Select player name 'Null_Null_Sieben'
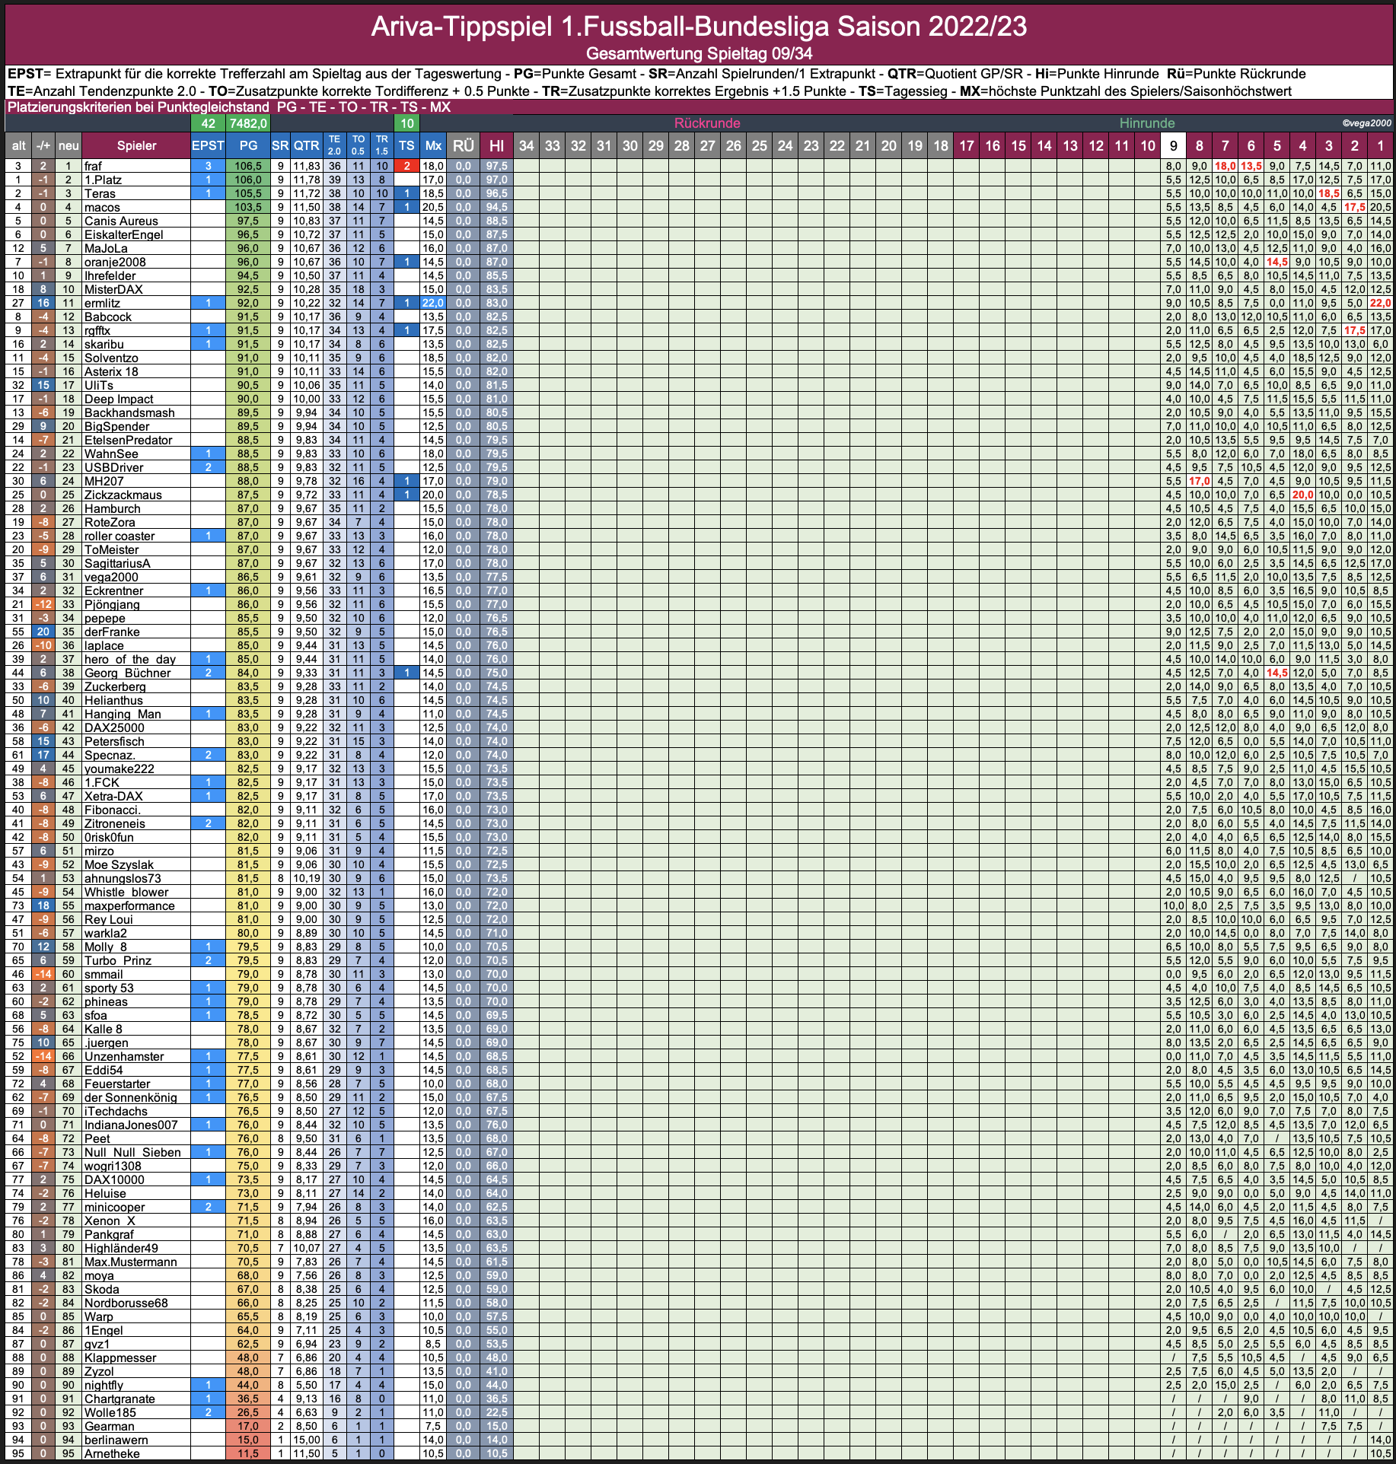The width and height of the screenshot is (1396, 1464). point(132,1152)
